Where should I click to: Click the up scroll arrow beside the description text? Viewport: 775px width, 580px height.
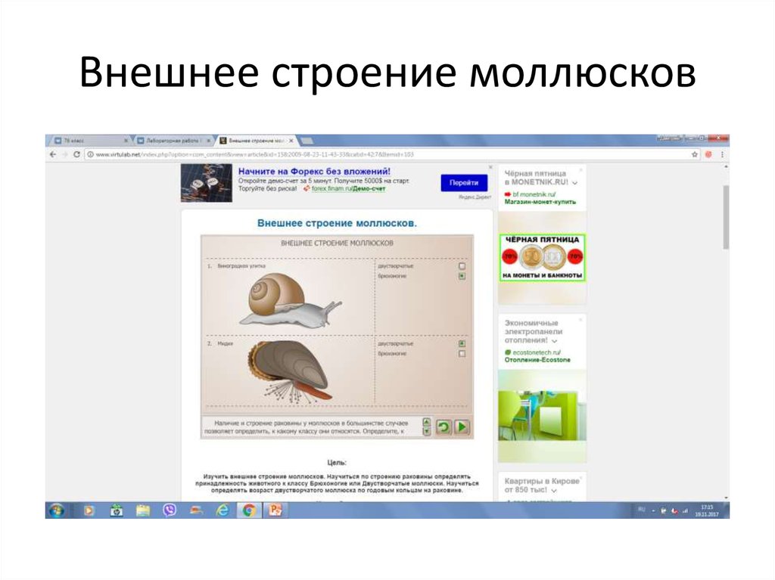[x=427, y=421]
